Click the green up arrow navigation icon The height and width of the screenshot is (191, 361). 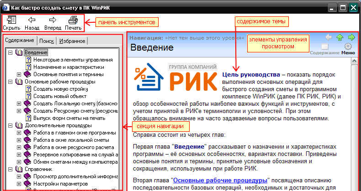coord(340,37)
